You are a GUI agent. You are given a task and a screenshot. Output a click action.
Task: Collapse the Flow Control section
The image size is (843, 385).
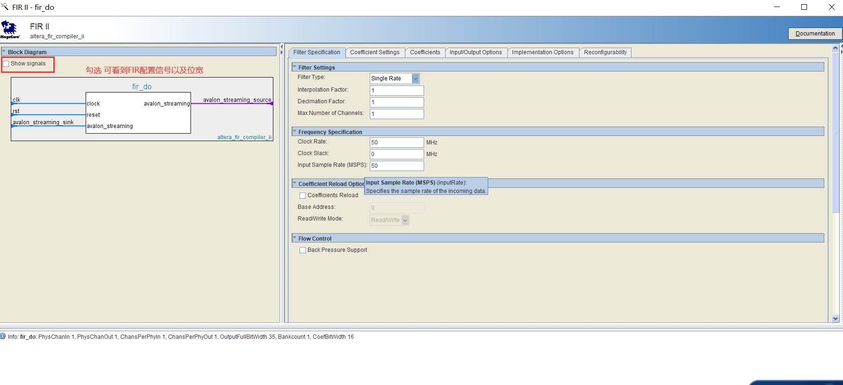(x=294, y=238)
